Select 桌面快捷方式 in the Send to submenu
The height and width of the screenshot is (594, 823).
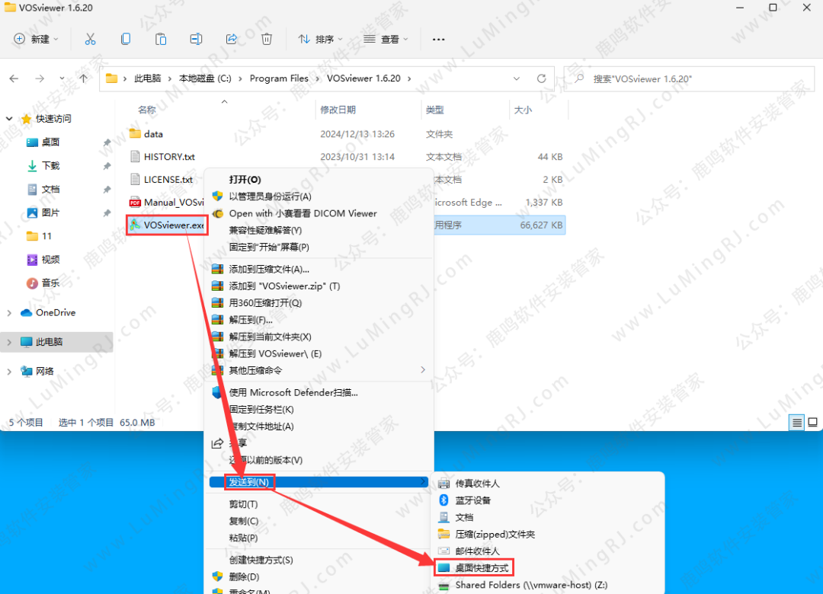tap(482, 568)
